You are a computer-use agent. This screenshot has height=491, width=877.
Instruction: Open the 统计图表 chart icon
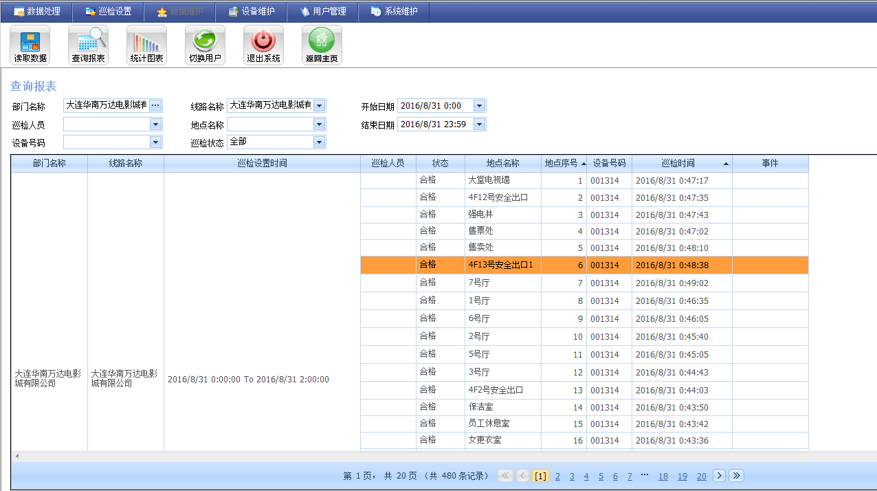pos(146,45)
